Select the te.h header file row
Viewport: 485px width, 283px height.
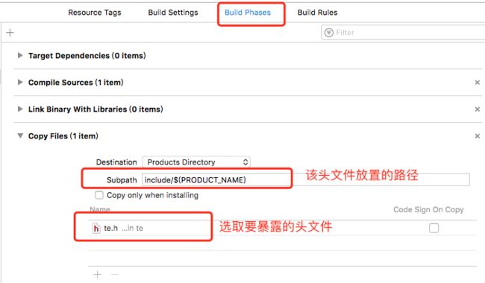282,228
